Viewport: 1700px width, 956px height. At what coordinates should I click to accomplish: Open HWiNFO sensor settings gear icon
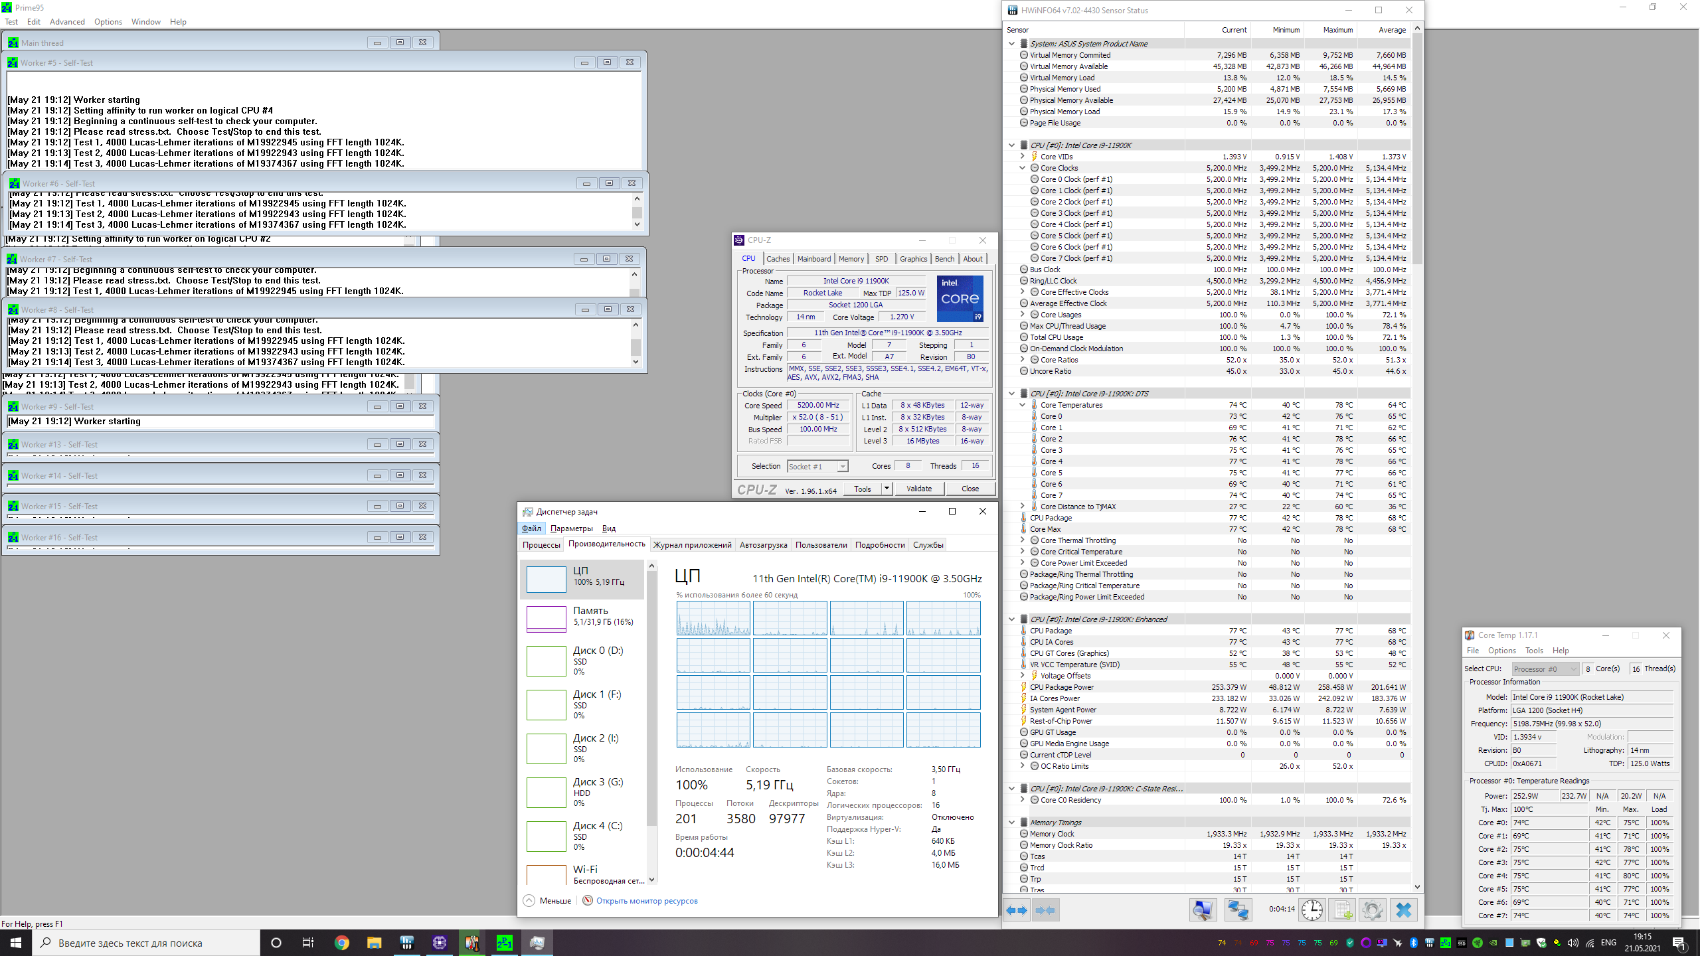1372,910
